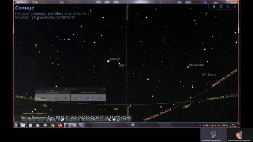This screenshot has width=253, height=142.
Task: Toggle the Oculars eyepiece view icon
Action: coord(214,7)
